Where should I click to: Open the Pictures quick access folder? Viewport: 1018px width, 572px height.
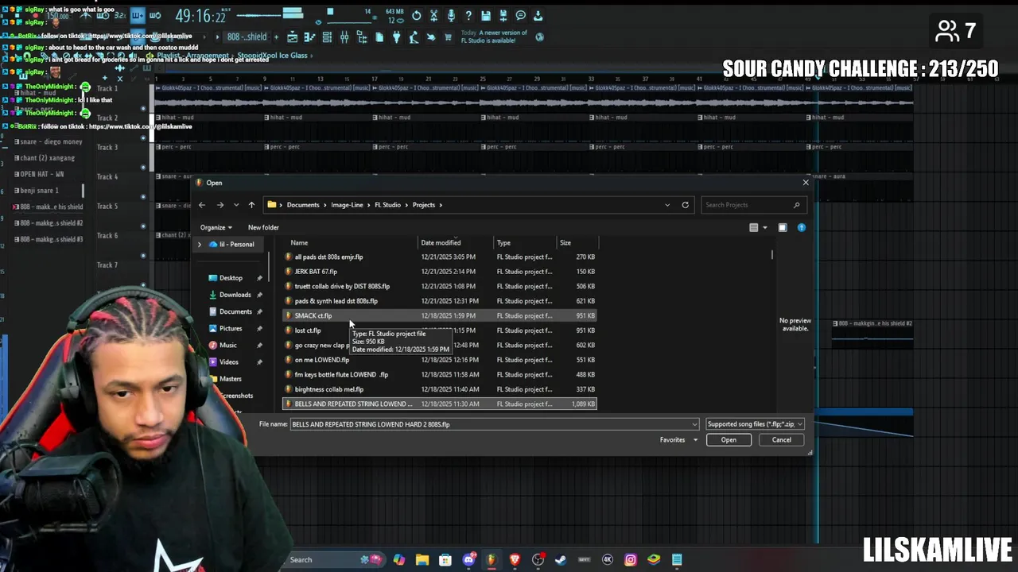tap(231, 328)
